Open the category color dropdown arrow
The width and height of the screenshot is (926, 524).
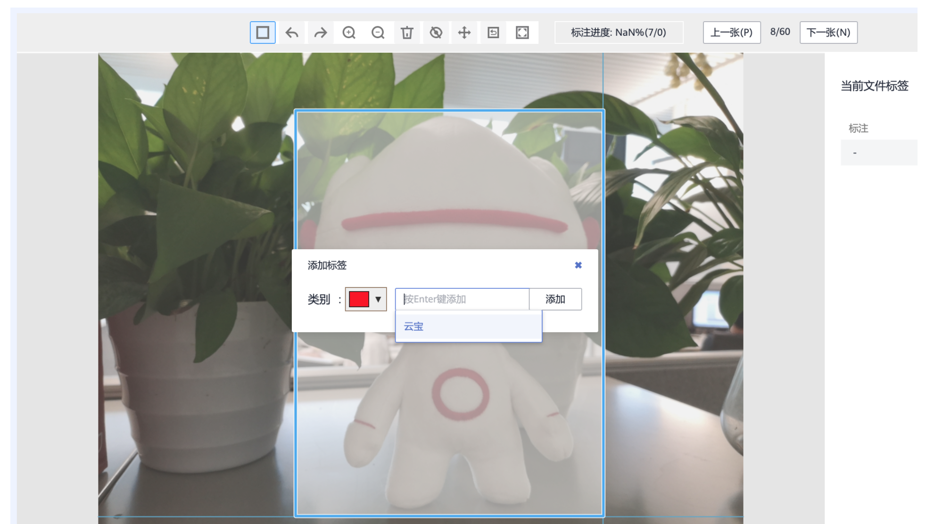point(378,299)
